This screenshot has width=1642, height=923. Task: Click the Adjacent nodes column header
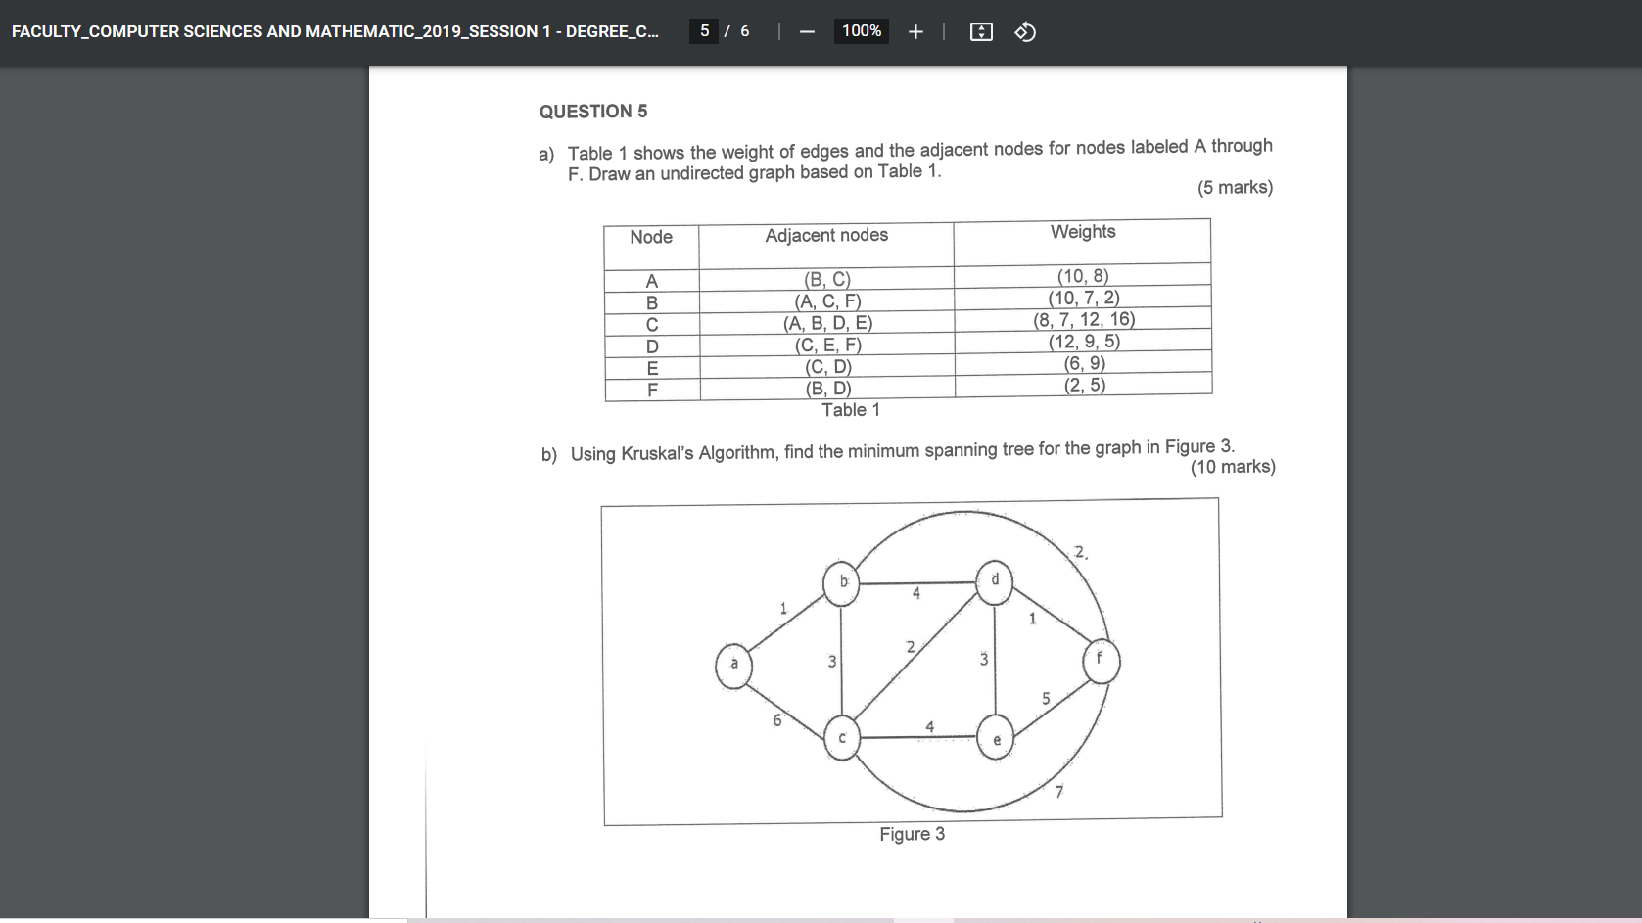(825, 235)
